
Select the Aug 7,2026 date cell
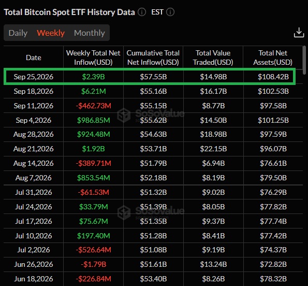coord(34,178)
